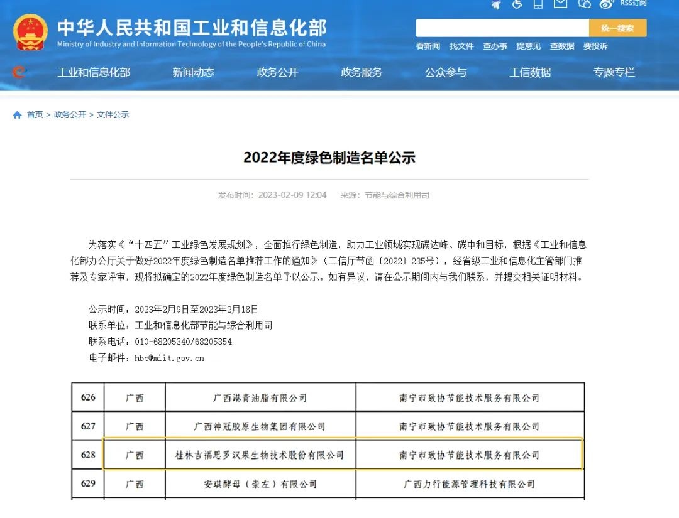The width and height of the screenshot is (679, 518).
Task: Click the site title 中华人民共和国工业和信息化部
Action: pos(192,28)
